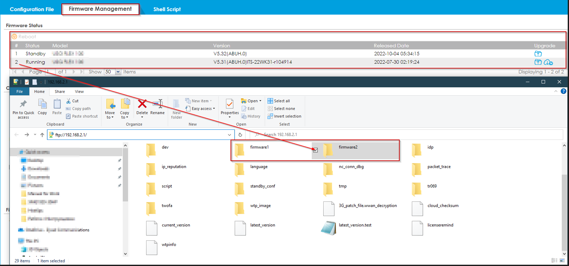Click the Cut scissors icon
This screenshot has width=569, height=266.
[68, 101]
